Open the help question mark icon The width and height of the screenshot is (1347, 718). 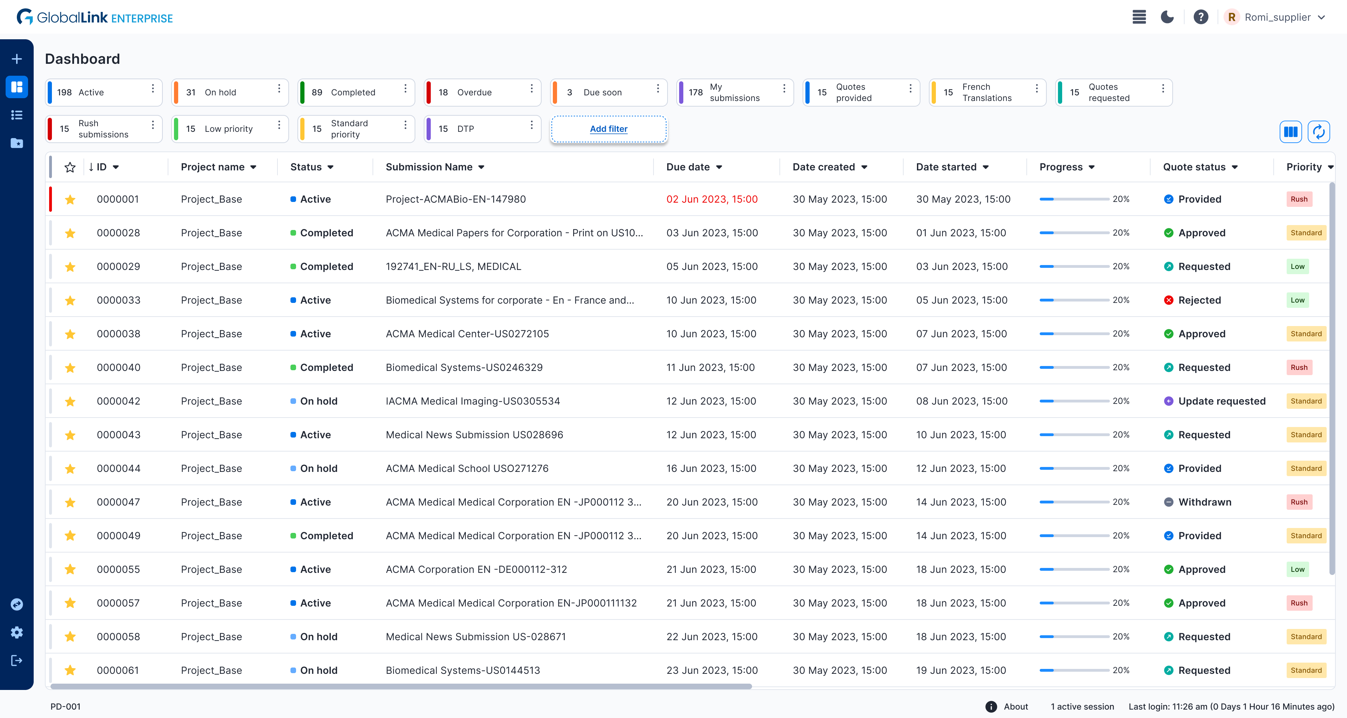1201,17
